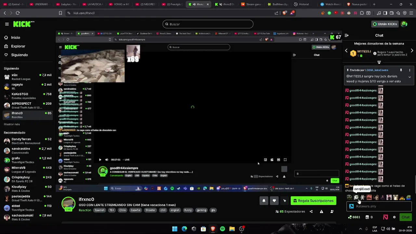Click the gaming tag chip

pyautogui.click(x=201, y=210)
